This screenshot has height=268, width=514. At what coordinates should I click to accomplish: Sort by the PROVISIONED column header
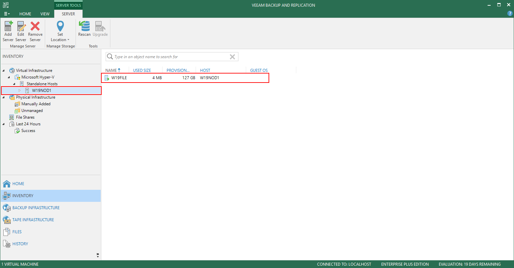pyautogui.click(x=178, y=71)
